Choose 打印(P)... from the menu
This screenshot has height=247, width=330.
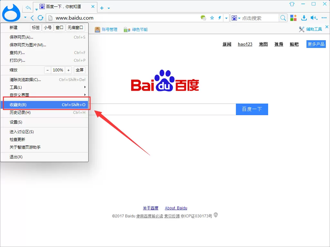[x=44, y=60]
